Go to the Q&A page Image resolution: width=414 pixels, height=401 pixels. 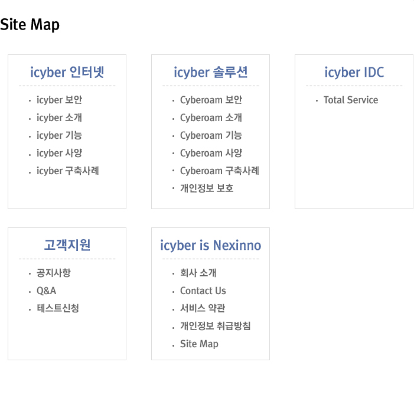click(47, 291)
